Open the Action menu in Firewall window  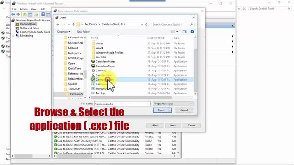[x=23, y=9]
